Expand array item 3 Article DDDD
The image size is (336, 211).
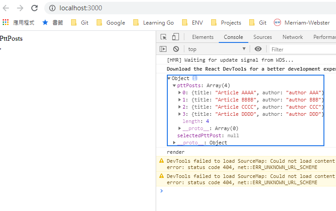coord(180,114)
